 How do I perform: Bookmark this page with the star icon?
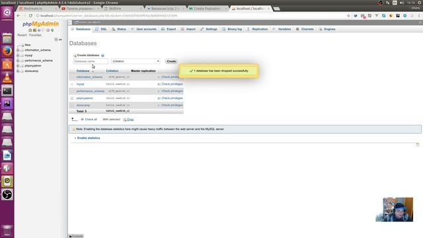(x=348, y=16)
